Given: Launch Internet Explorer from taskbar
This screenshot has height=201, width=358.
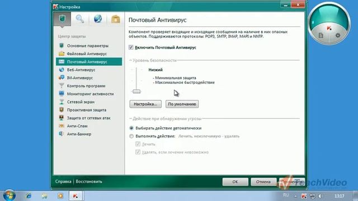Looking at the screenshot, I should click(29, 195).
